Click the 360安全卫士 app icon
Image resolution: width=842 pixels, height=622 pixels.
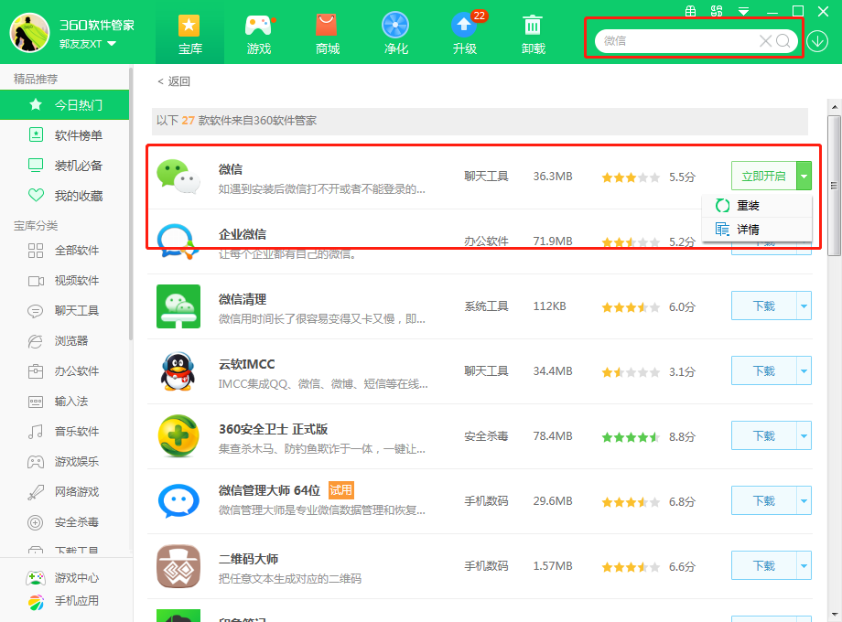(178, 435)
